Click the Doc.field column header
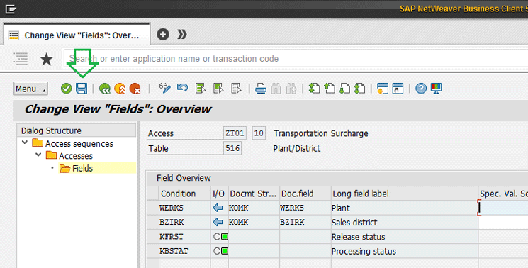 [x=305, y=194]
